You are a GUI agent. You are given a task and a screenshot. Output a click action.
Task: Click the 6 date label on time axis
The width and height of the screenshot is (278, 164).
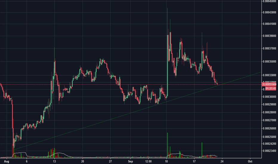[27, 161]
